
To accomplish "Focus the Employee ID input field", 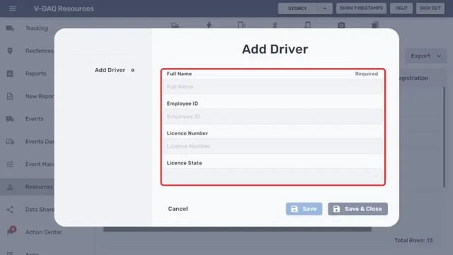I will pos(273,116).
